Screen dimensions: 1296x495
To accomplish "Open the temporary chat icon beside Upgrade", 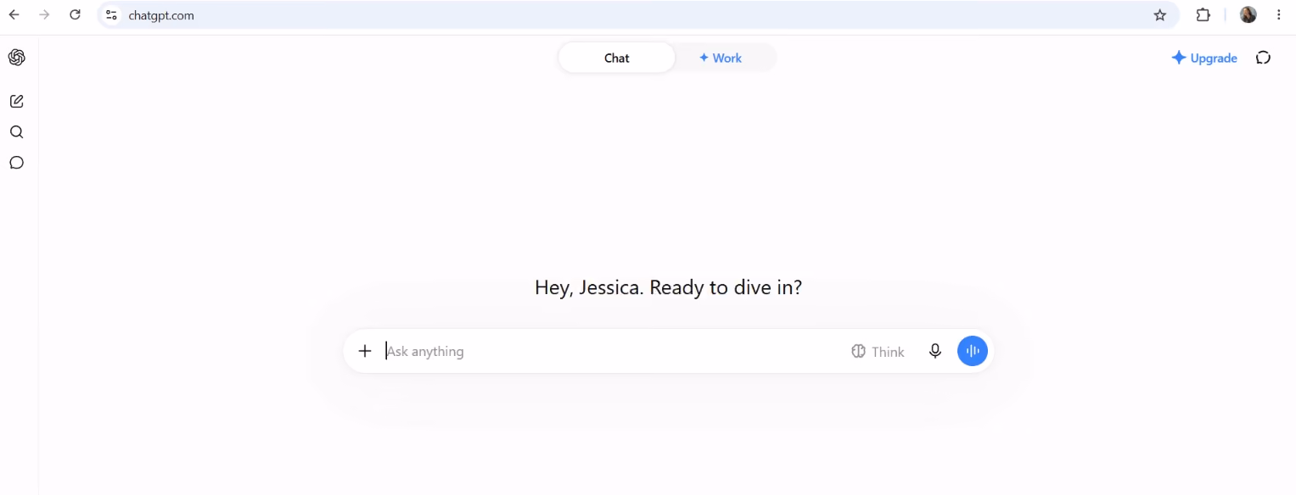I will (x=1264, y=58).
